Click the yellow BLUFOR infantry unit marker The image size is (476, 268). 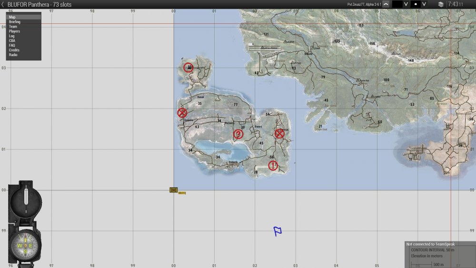pyautogui.click(x=174, y=190)
